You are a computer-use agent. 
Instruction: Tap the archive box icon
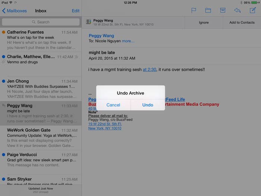point(223,10)
